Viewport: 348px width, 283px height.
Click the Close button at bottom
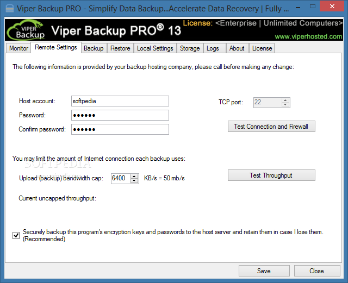tap(317, 271)
